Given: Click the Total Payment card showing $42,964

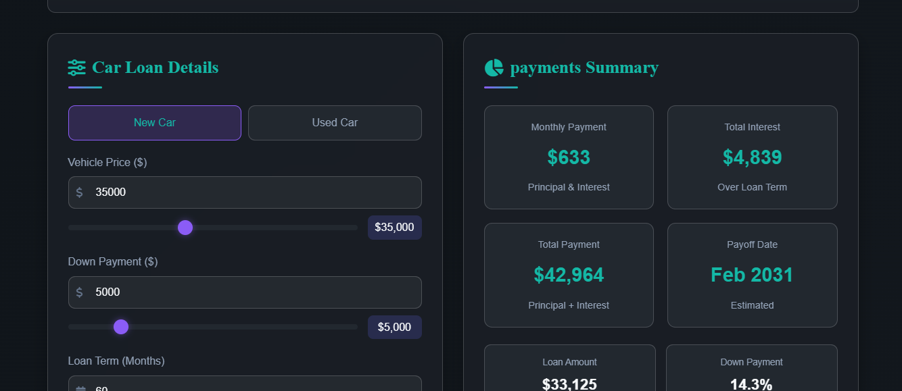Looking at the screenshot, I should (x=569, y=275).
